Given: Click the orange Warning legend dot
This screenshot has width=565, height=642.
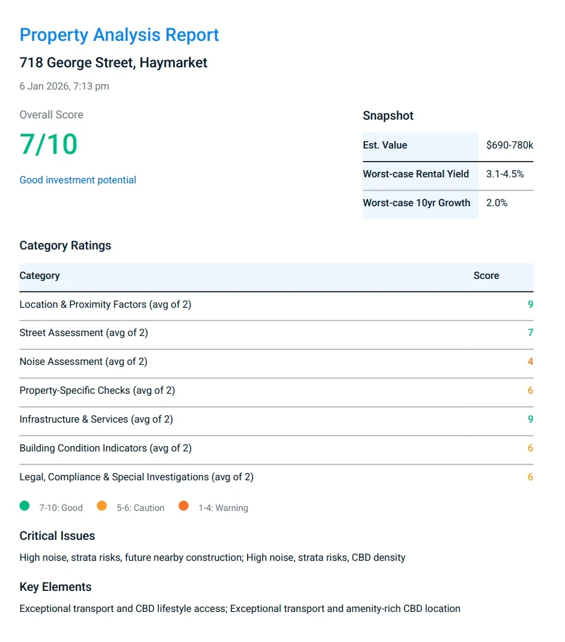Looking at the screenshot, I should tap(183, 506).
